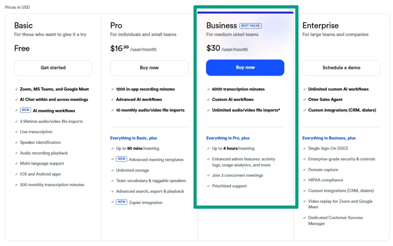This screenshot has height=246, width=393.
Task: Click the BEST VALUE badge
Action: coord(250,26)
